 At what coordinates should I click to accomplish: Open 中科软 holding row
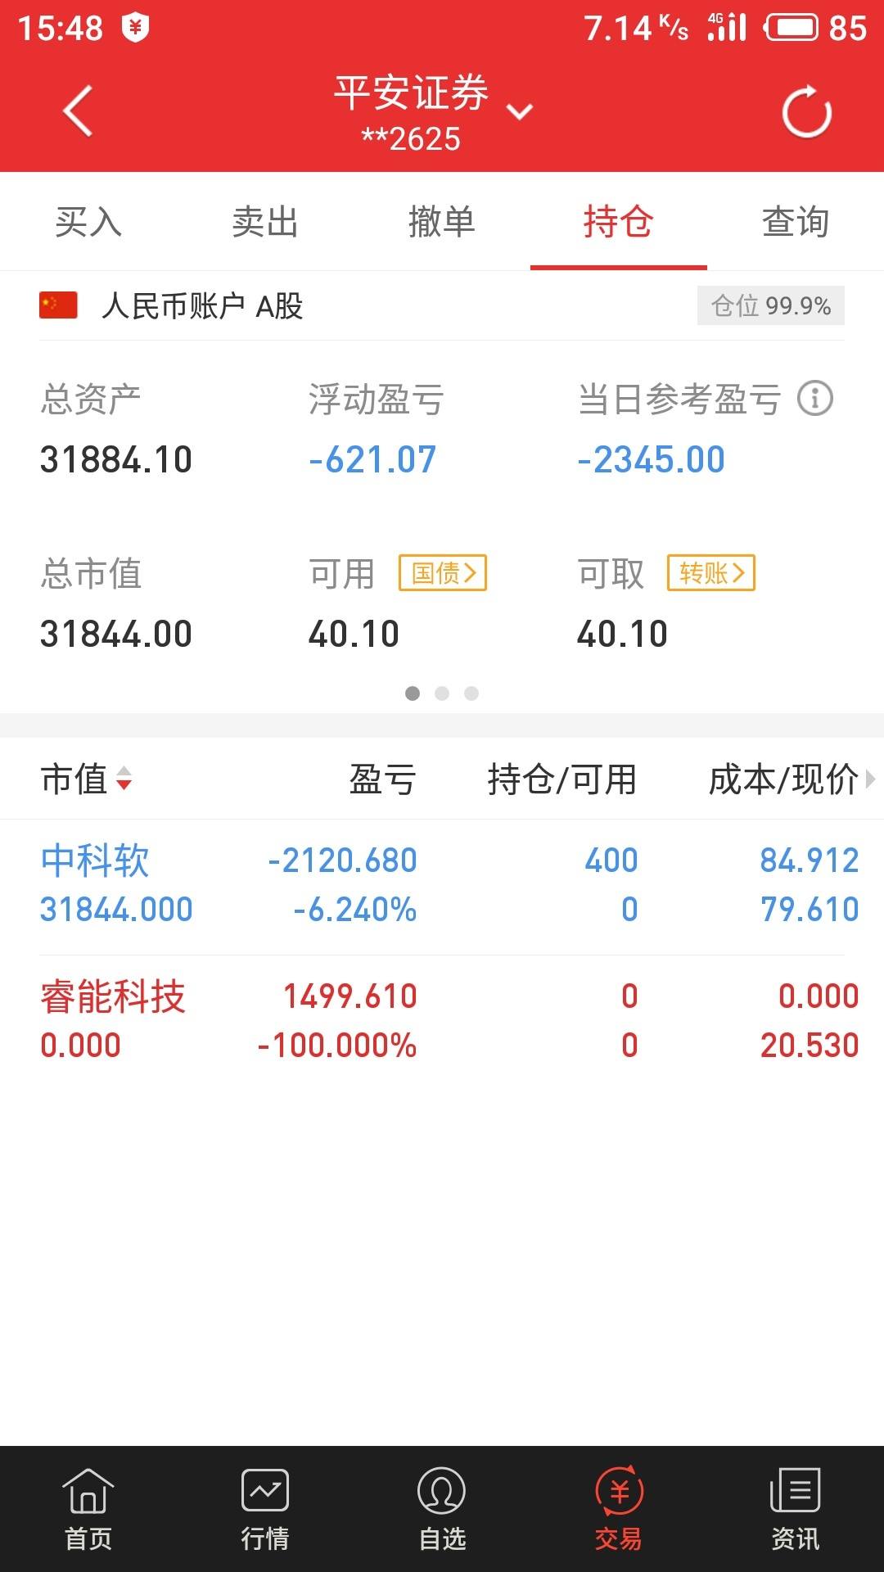point(442,885)
